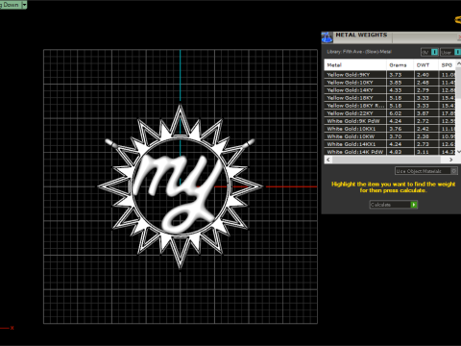This screenshot has width=461, height=346.
Task: Toggle the User library switch
Action: coord(450,52)
